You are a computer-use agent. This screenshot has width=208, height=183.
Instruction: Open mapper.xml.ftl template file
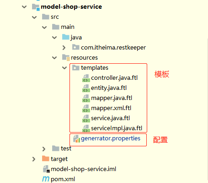click(111, 108)
